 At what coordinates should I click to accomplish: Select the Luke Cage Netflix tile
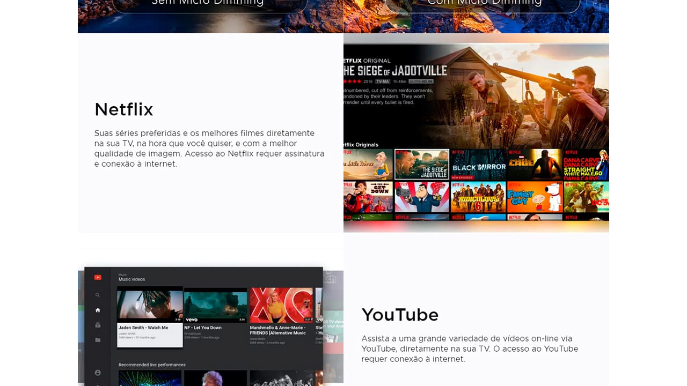(x=535, y=164)
